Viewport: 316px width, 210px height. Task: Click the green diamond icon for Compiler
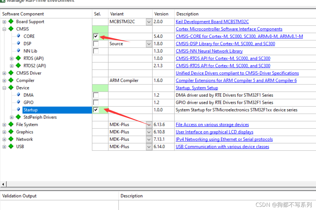click(11, 80)
